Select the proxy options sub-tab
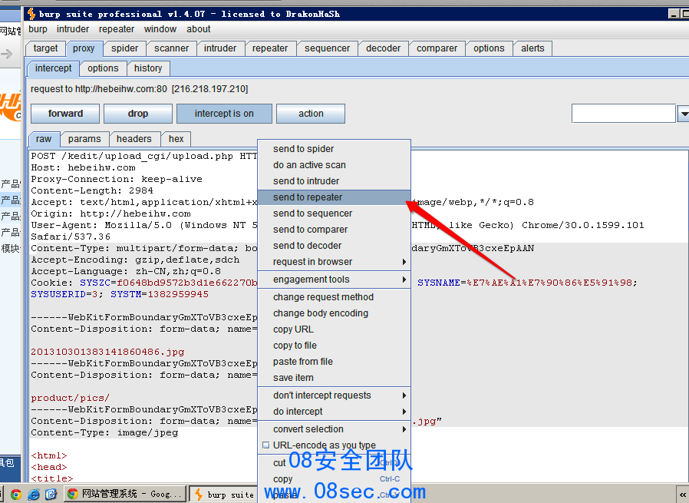The image size is (689, 503). click(x=103, y=68)
